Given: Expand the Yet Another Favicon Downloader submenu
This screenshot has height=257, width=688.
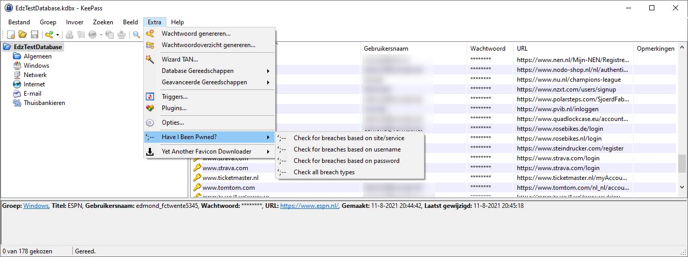Looking at the screenshot, I should (x=209, y=152).
